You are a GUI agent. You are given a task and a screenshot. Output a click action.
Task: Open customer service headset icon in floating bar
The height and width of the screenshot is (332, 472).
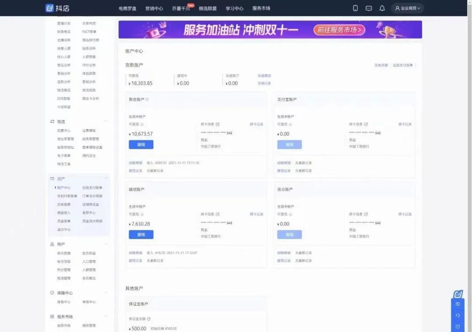click(x=458, y=315)
